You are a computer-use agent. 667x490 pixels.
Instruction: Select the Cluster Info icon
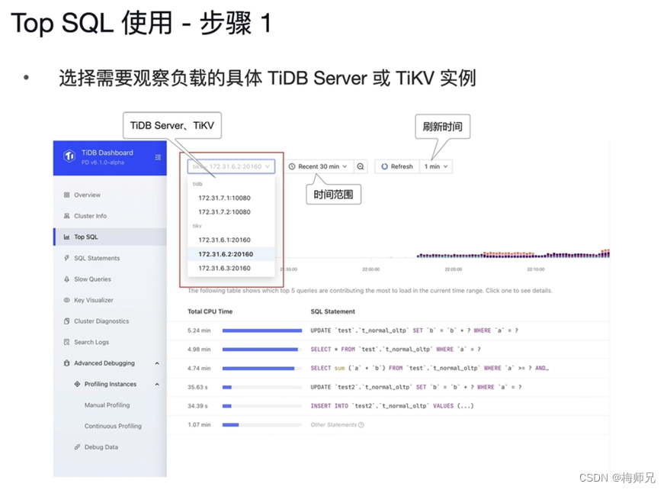click(68, 216)
